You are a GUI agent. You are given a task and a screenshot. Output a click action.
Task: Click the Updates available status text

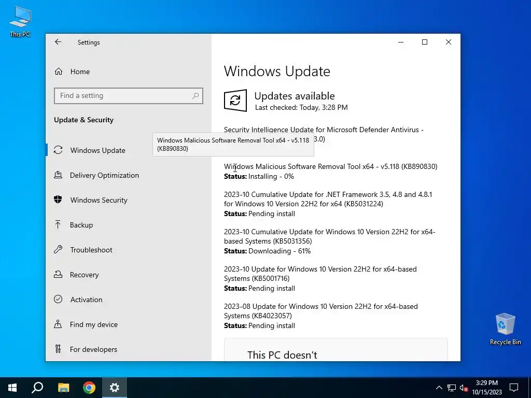(x=295, y=96)
